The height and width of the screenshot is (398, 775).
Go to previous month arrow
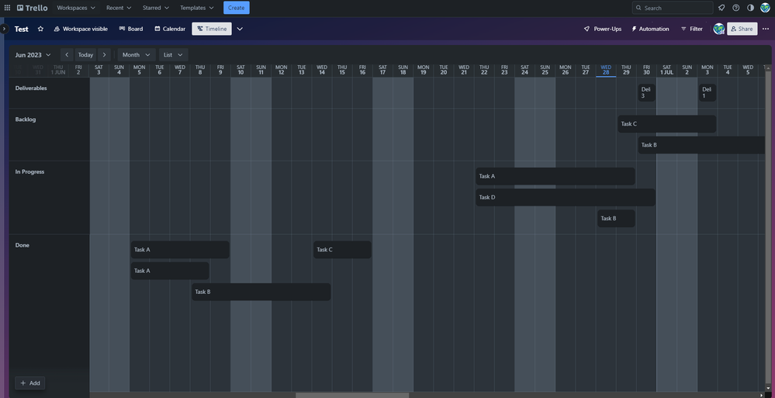67,55
